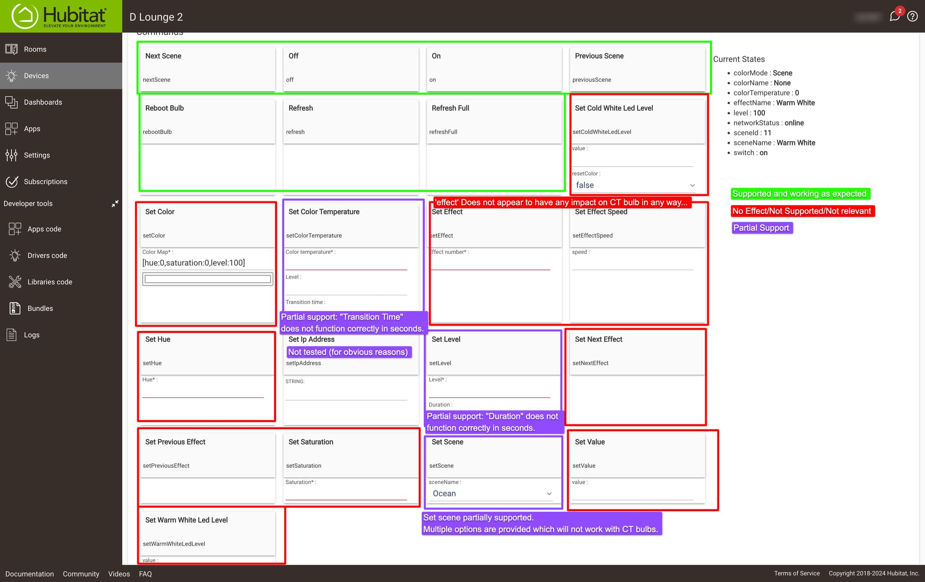Go to Rooms menu item
The height and width of the screenshot is (582, 925).
click(x=35, y=49)
